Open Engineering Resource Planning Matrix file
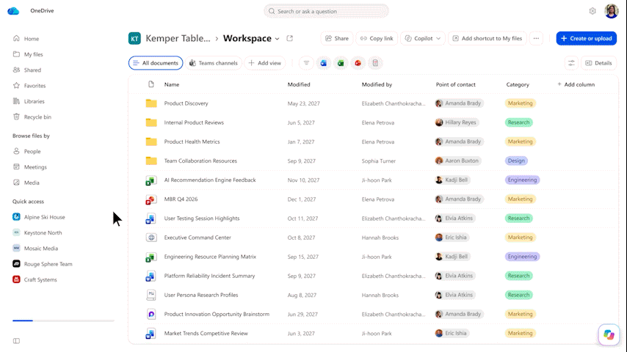Viewport: 627px width, 352px height. [x=210, y=257]
